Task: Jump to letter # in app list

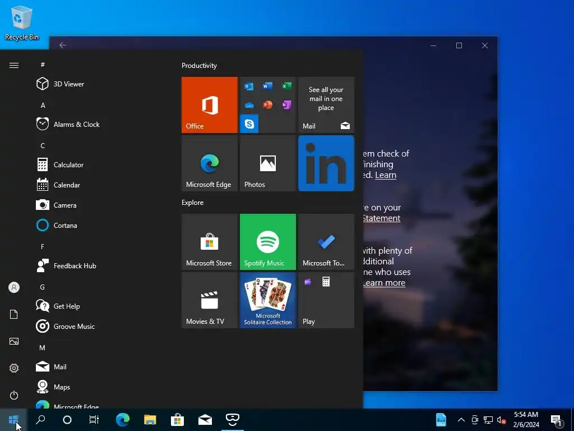Action: click(x=43, y=65)
